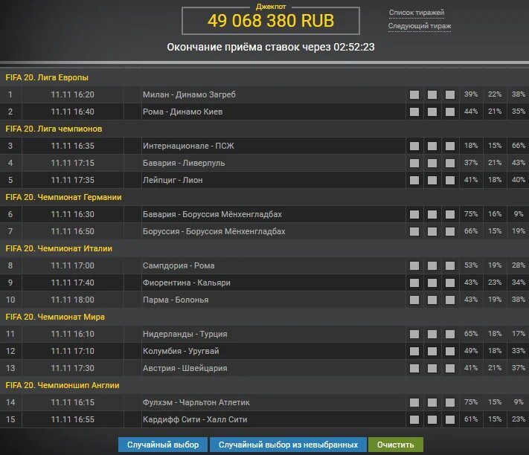Tick home win box for Колумбия - Уругвай

click(414, 351)
